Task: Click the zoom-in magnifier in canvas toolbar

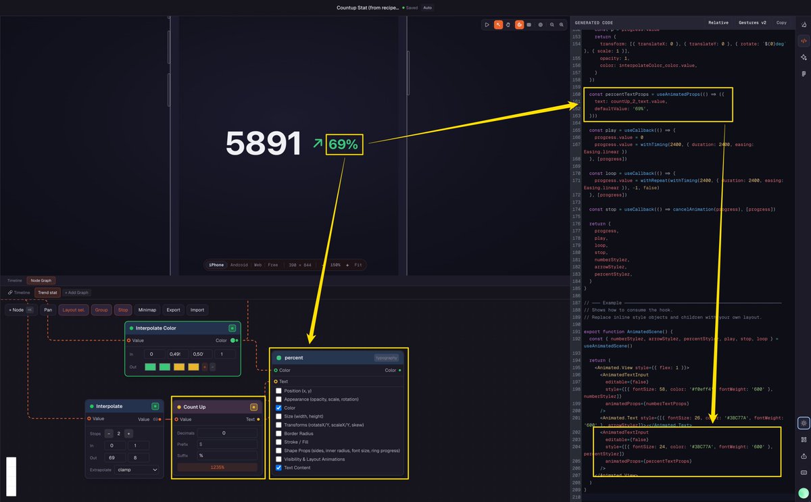Action: (x=562, y=24)
